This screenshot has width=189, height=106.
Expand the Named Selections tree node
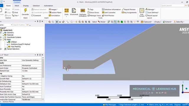pos(1,49)
